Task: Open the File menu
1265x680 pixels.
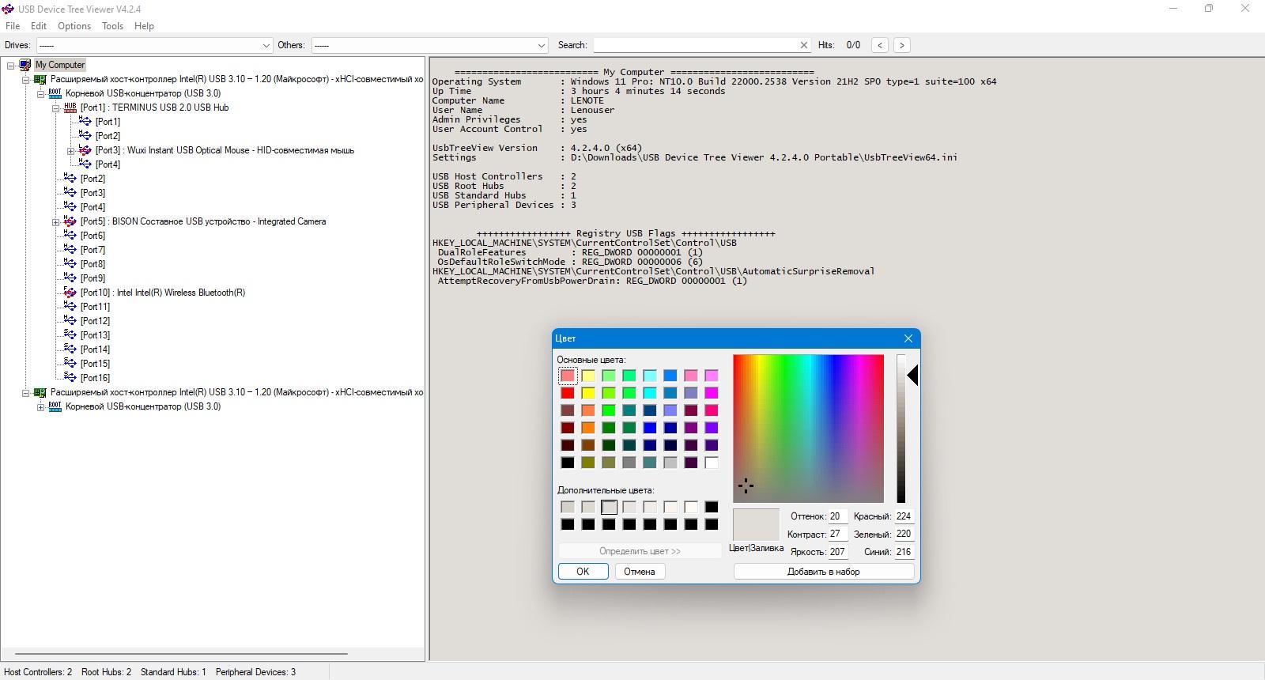Action: [x=13, y=26]
